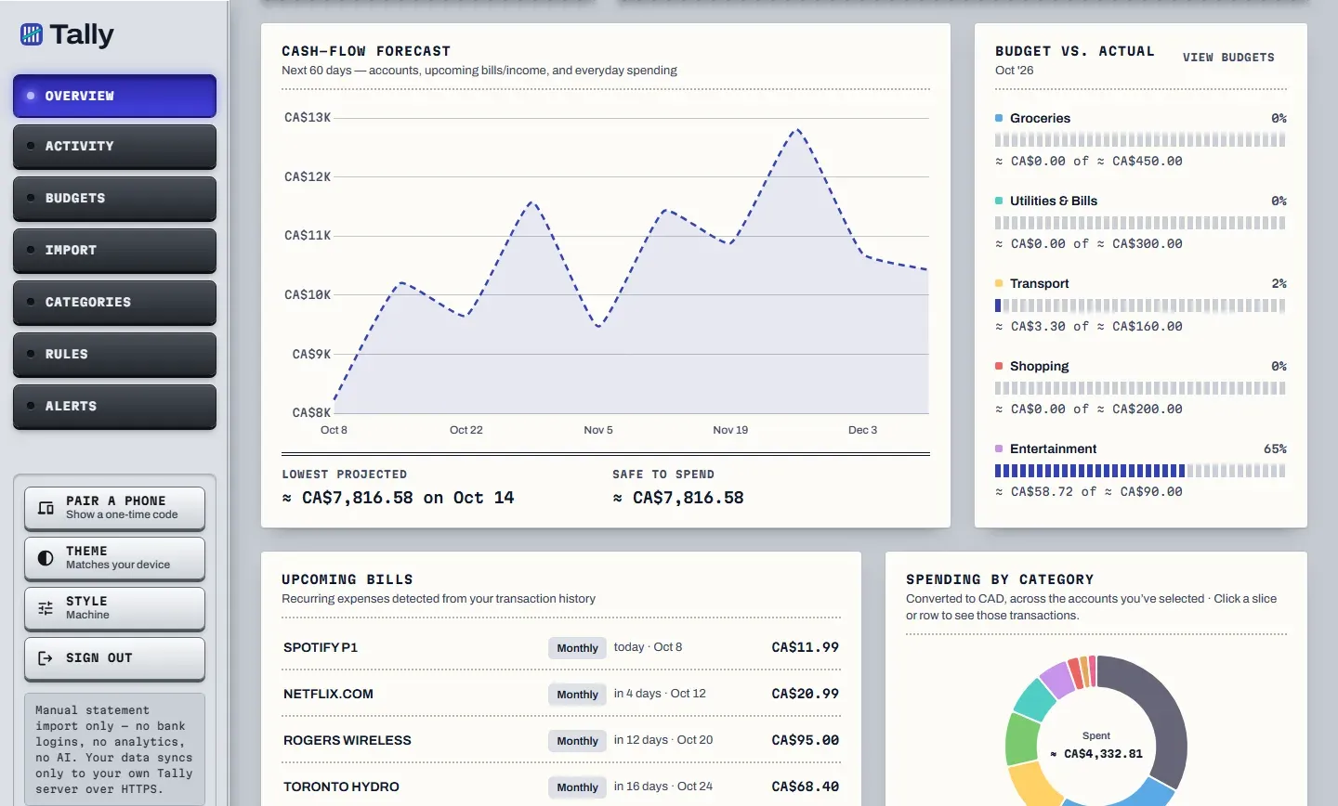
Task: Select the Groceries budget progress bar
Action: (1140, 140)
